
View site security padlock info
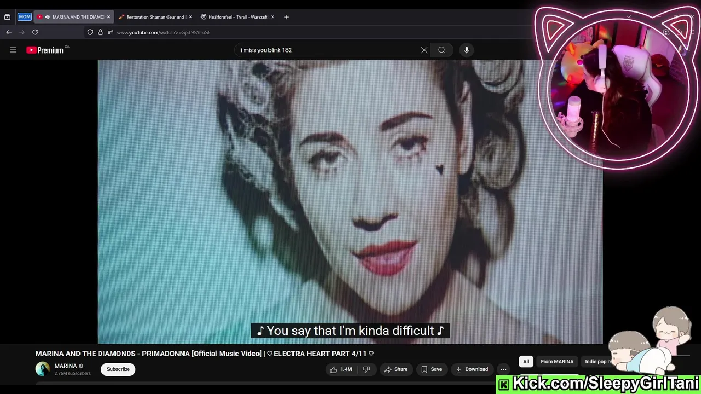coord(100,32)
